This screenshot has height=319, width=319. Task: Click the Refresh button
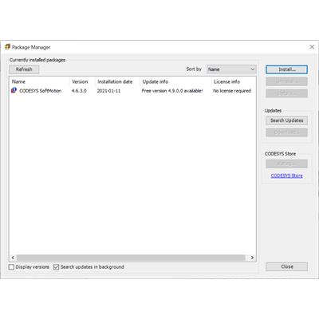(x=24, y=69)
